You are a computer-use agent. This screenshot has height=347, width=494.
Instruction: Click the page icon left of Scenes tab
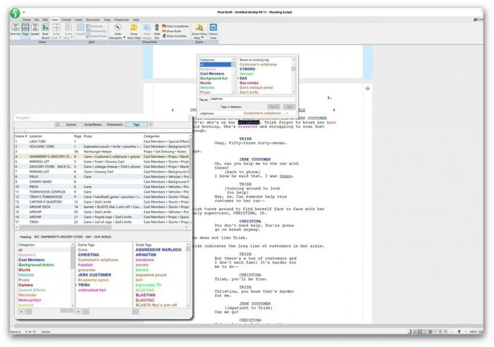(x=57, y=125)
